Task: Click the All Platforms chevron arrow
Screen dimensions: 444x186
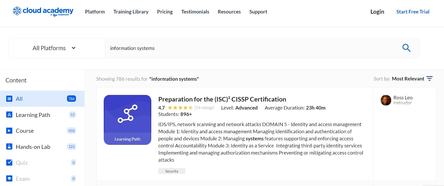Action: [x=74, y=48]
